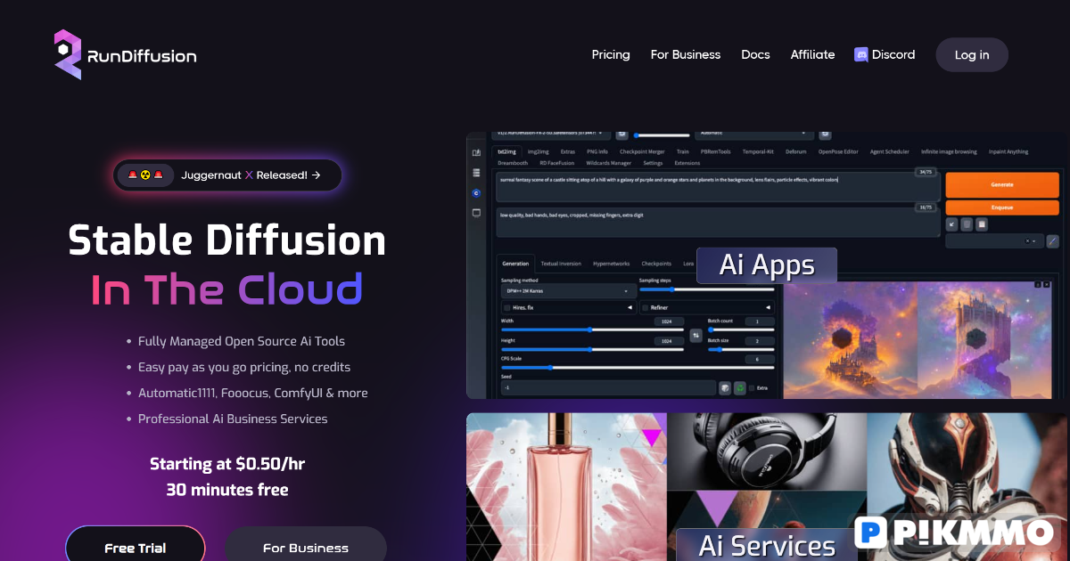1070x561 pixels.
Task: Open the Deforum tab
Action: click(796, 151)
